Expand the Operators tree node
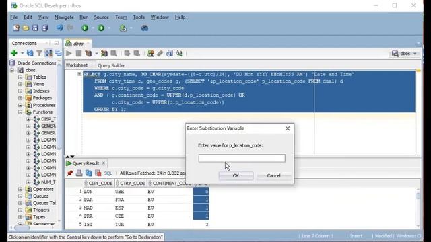 click(x=20, y=189)
